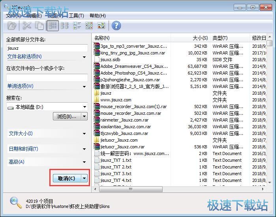Open help via question mark icon
Viewport: 276px width, 217px height.
click(x=116, y=26)
